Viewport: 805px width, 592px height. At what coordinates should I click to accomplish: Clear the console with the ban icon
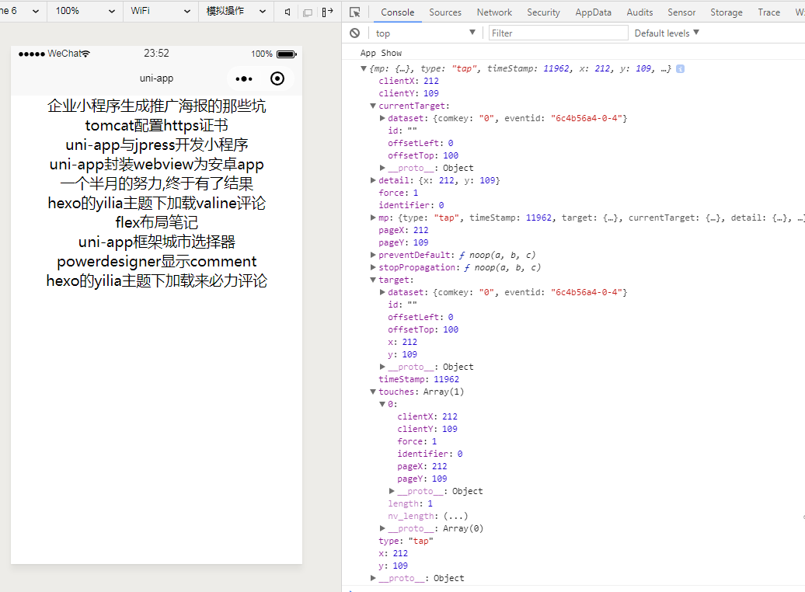pyautogui.click(x=355, y=33)
